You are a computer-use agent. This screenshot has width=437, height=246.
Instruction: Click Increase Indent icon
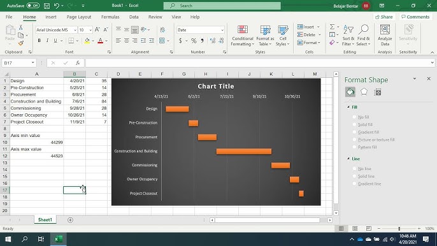(152, 41)
